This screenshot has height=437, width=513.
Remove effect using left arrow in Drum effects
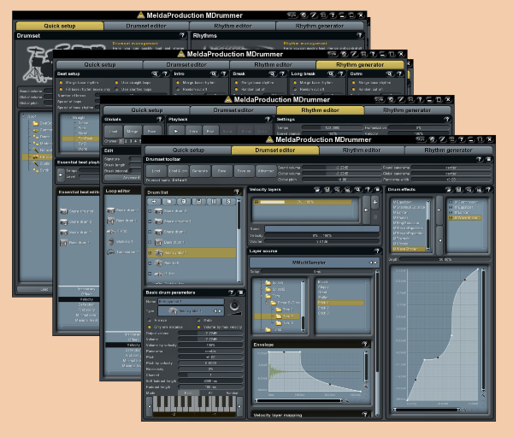tap(439, 240)
